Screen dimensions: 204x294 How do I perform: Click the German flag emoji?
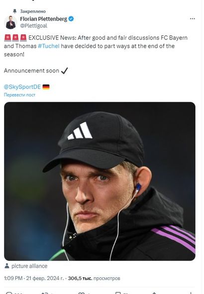(46, 87)
